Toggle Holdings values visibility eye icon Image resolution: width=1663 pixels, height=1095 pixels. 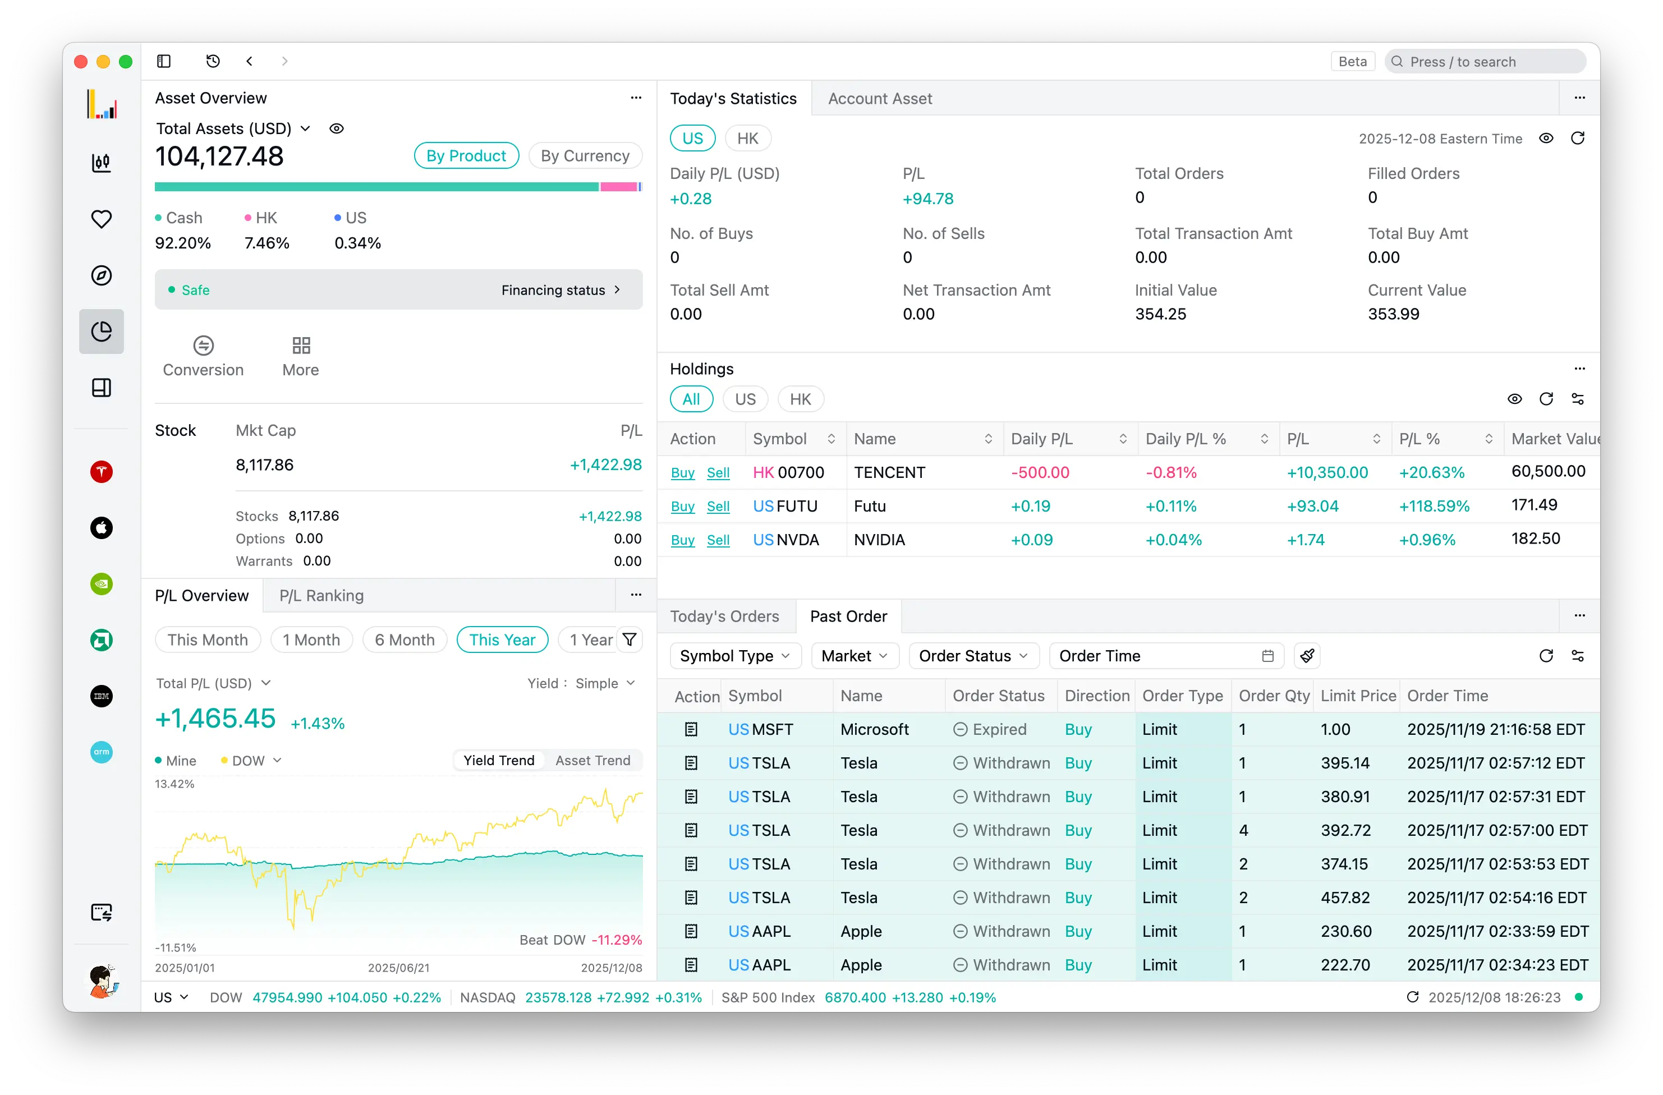[1514, 399]
